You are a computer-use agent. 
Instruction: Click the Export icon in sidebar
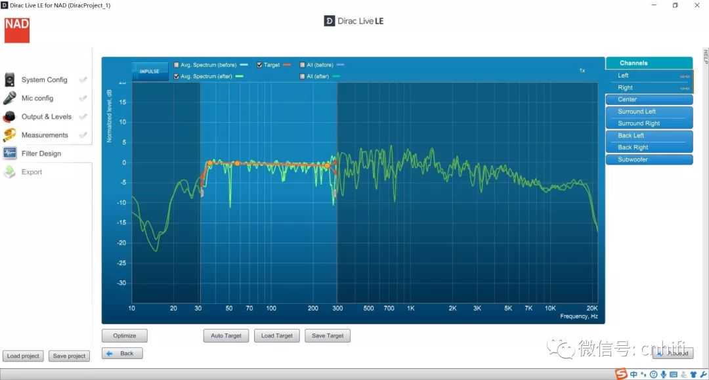(x=10, y=172)
